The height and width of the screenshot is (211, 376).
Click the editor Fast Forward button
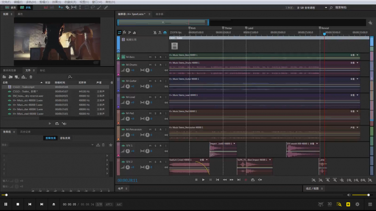pyautogui.click(x=231, y=180)
